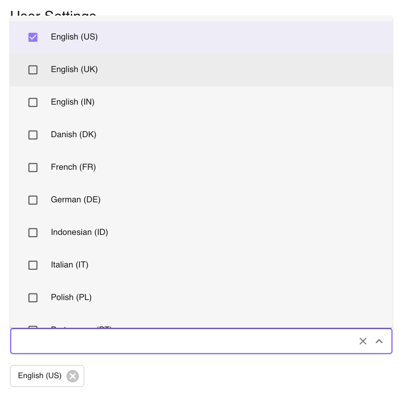Tick the French (FR) checkbox
The height and width of the screenshot is (399, 400).
tap(33, 168)
